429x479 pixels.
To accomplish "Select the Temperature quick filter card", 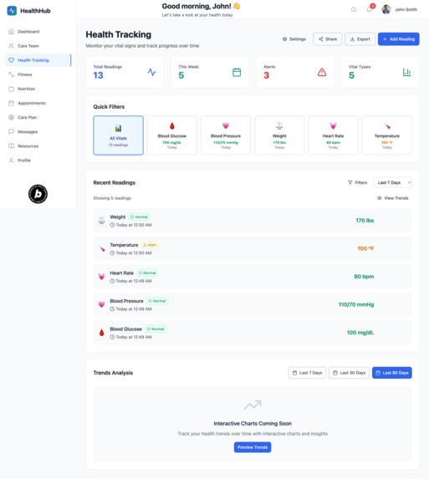I will pyautogui.click(x=387, y=135).
